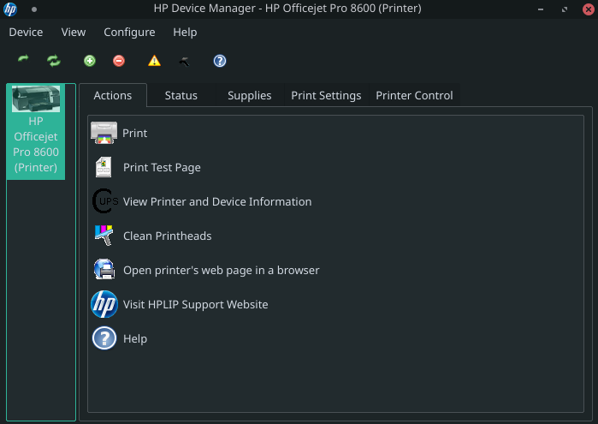
Task: Click the pin dot button in title bar
Action: (x=34, y=9)
